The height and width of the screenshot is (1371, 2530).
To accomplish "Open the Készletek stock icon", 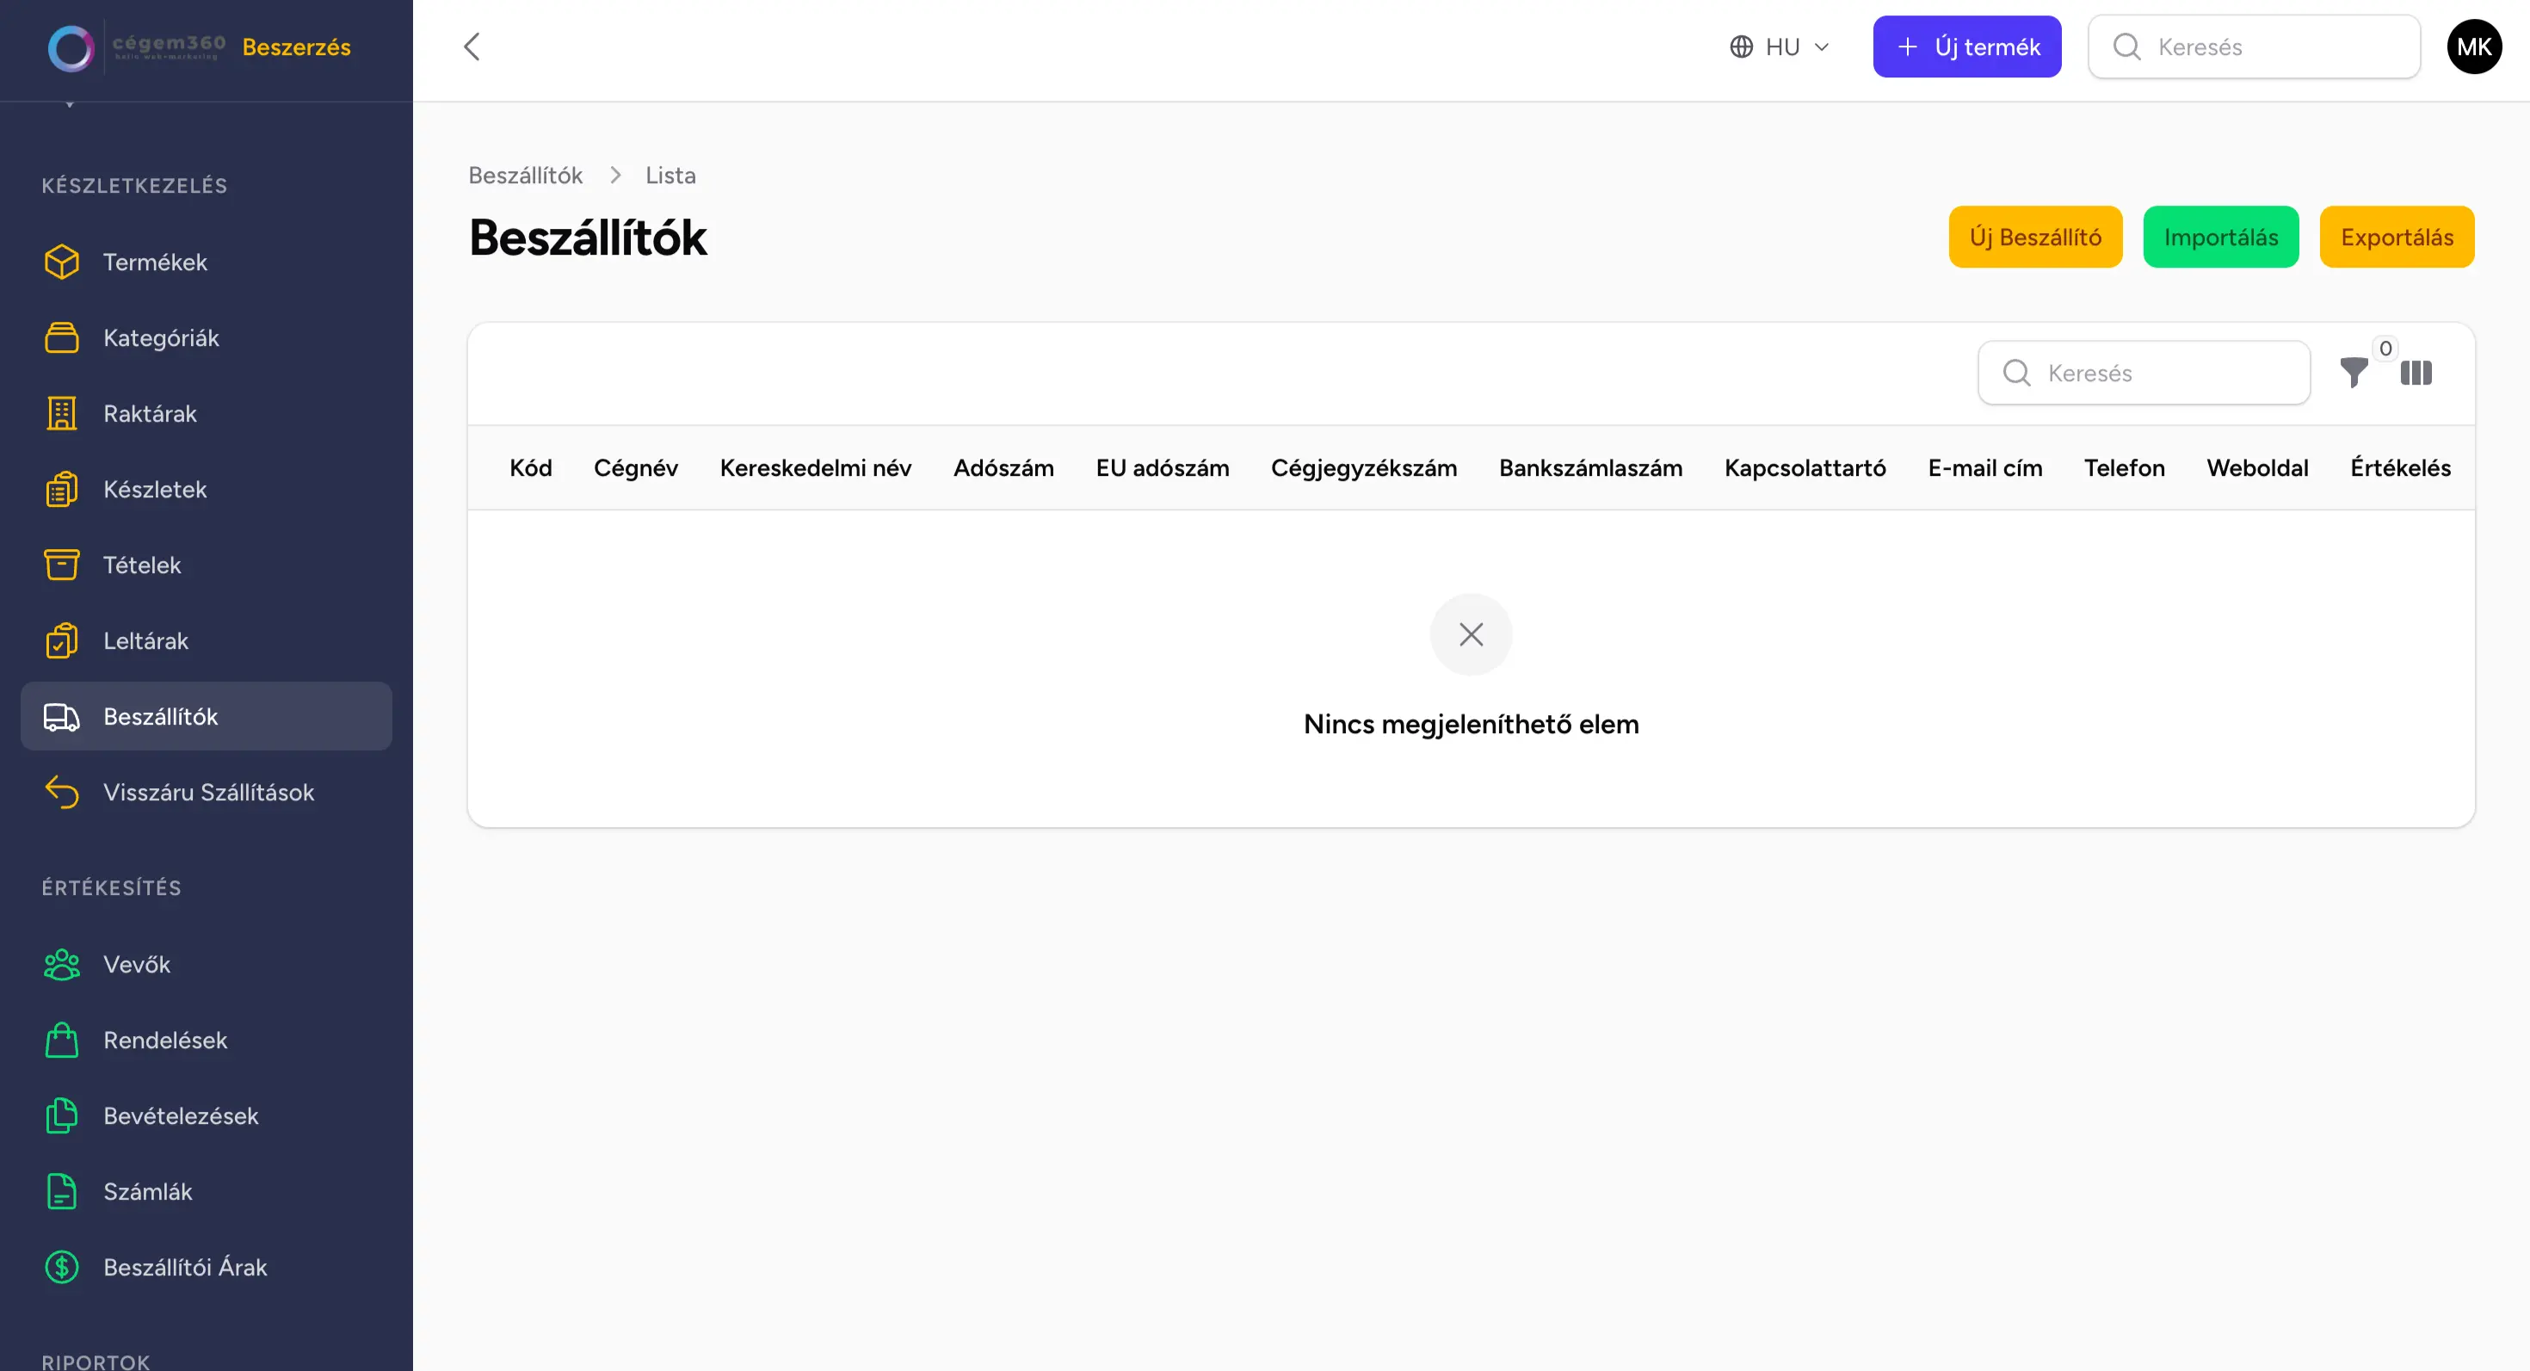I will point(61,488).
